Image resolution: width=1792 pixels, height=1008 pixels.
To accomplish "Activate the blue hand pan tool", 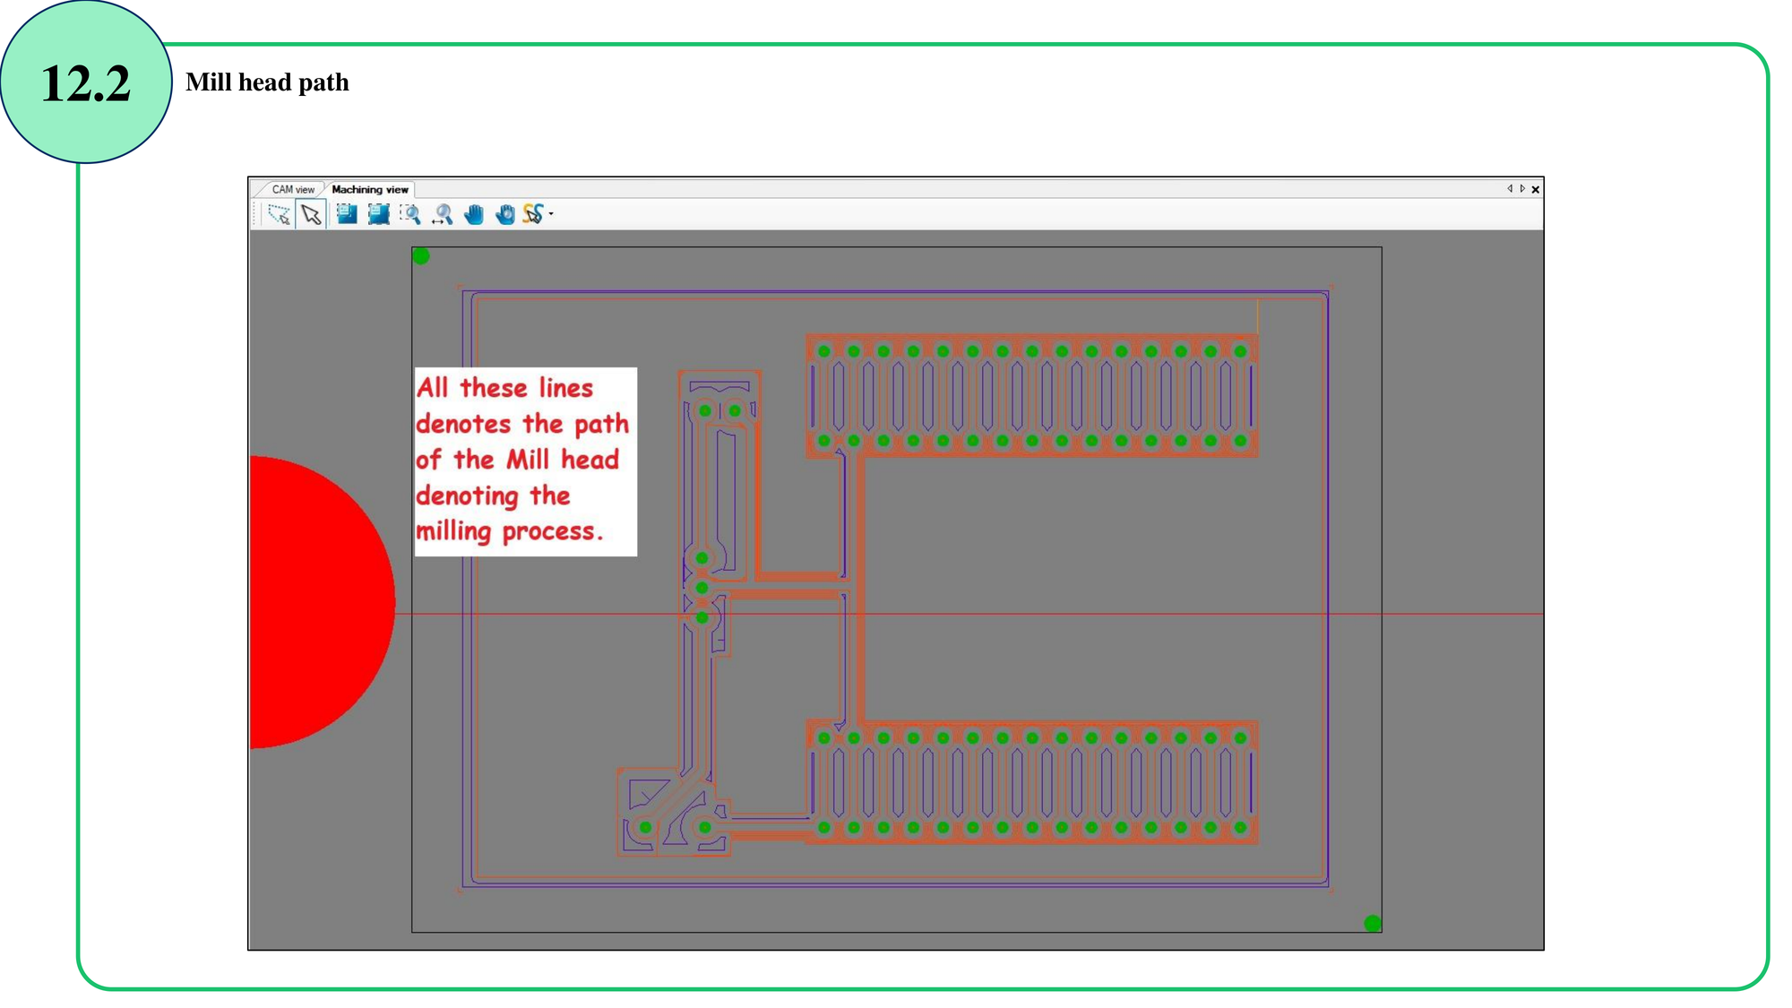I will [x=474, y=214].
